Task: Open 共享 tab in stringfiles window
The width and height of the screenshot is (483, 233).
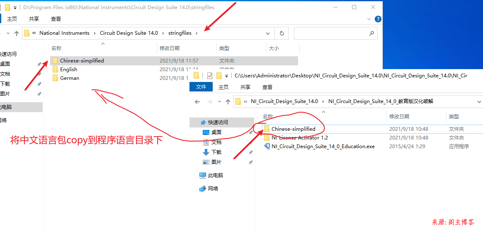Action: coord(34,19)
